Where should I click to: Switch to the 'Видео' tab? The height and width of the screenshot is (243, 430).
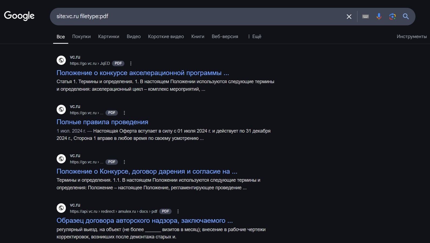[134, 36]
